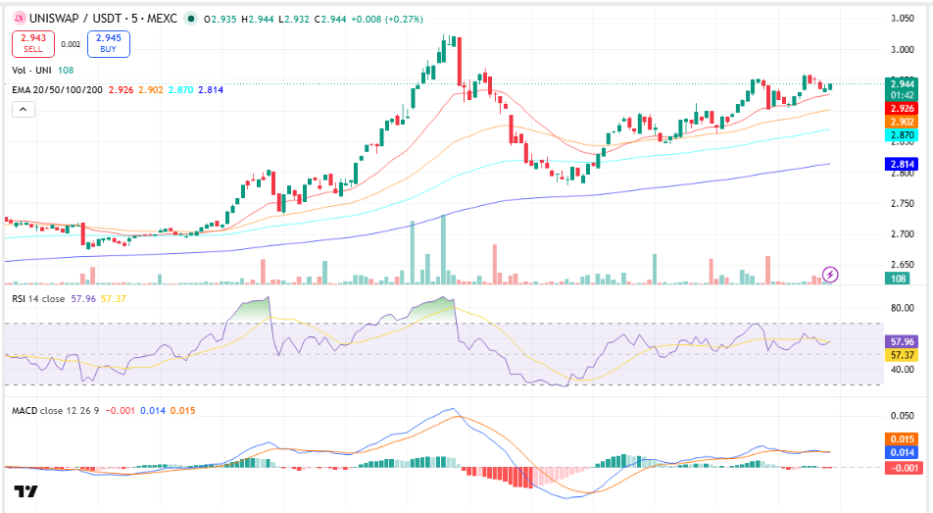
Task: Click the 2.943 SELL button
Action: 33,43
